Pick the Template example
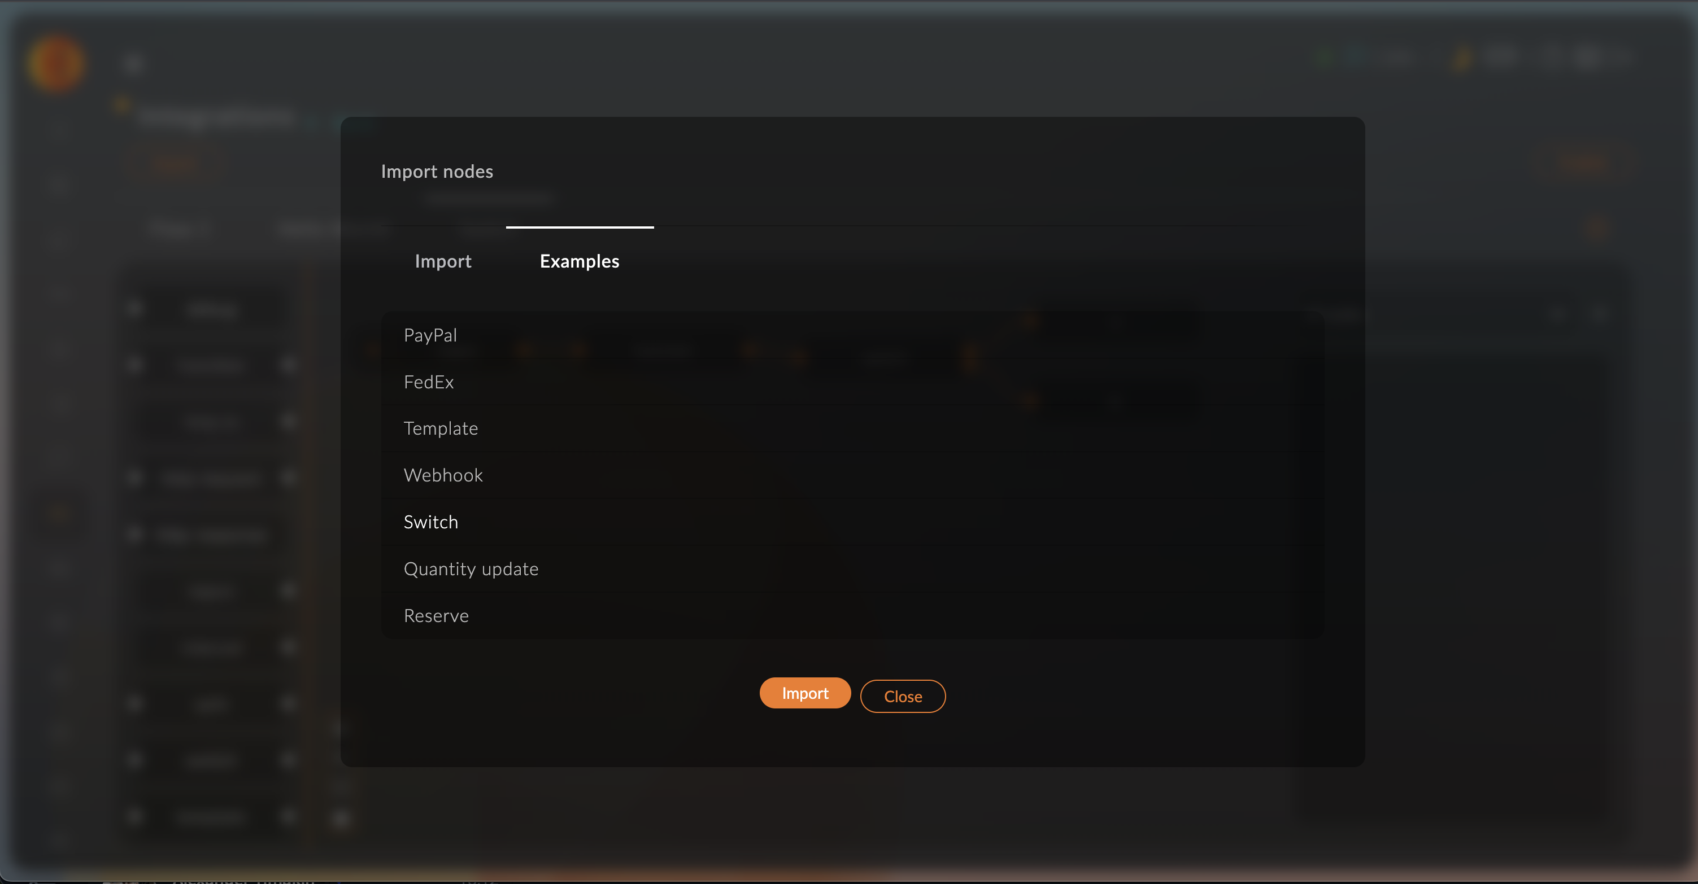1698x884 pixels. point(441,429)
